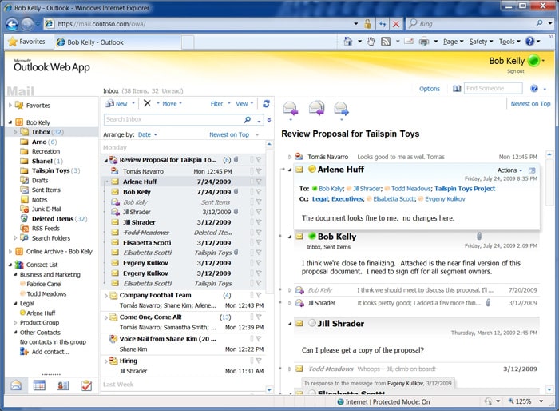Open the address book icon beside Find Someone
Screen dimensions: 559x411
[457, 89]
